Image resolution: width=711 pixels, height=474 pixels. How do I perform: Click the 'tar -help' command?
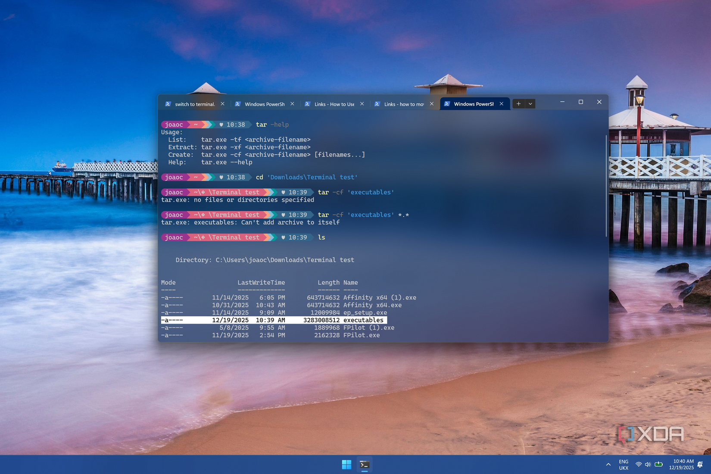tap(272, 125)
